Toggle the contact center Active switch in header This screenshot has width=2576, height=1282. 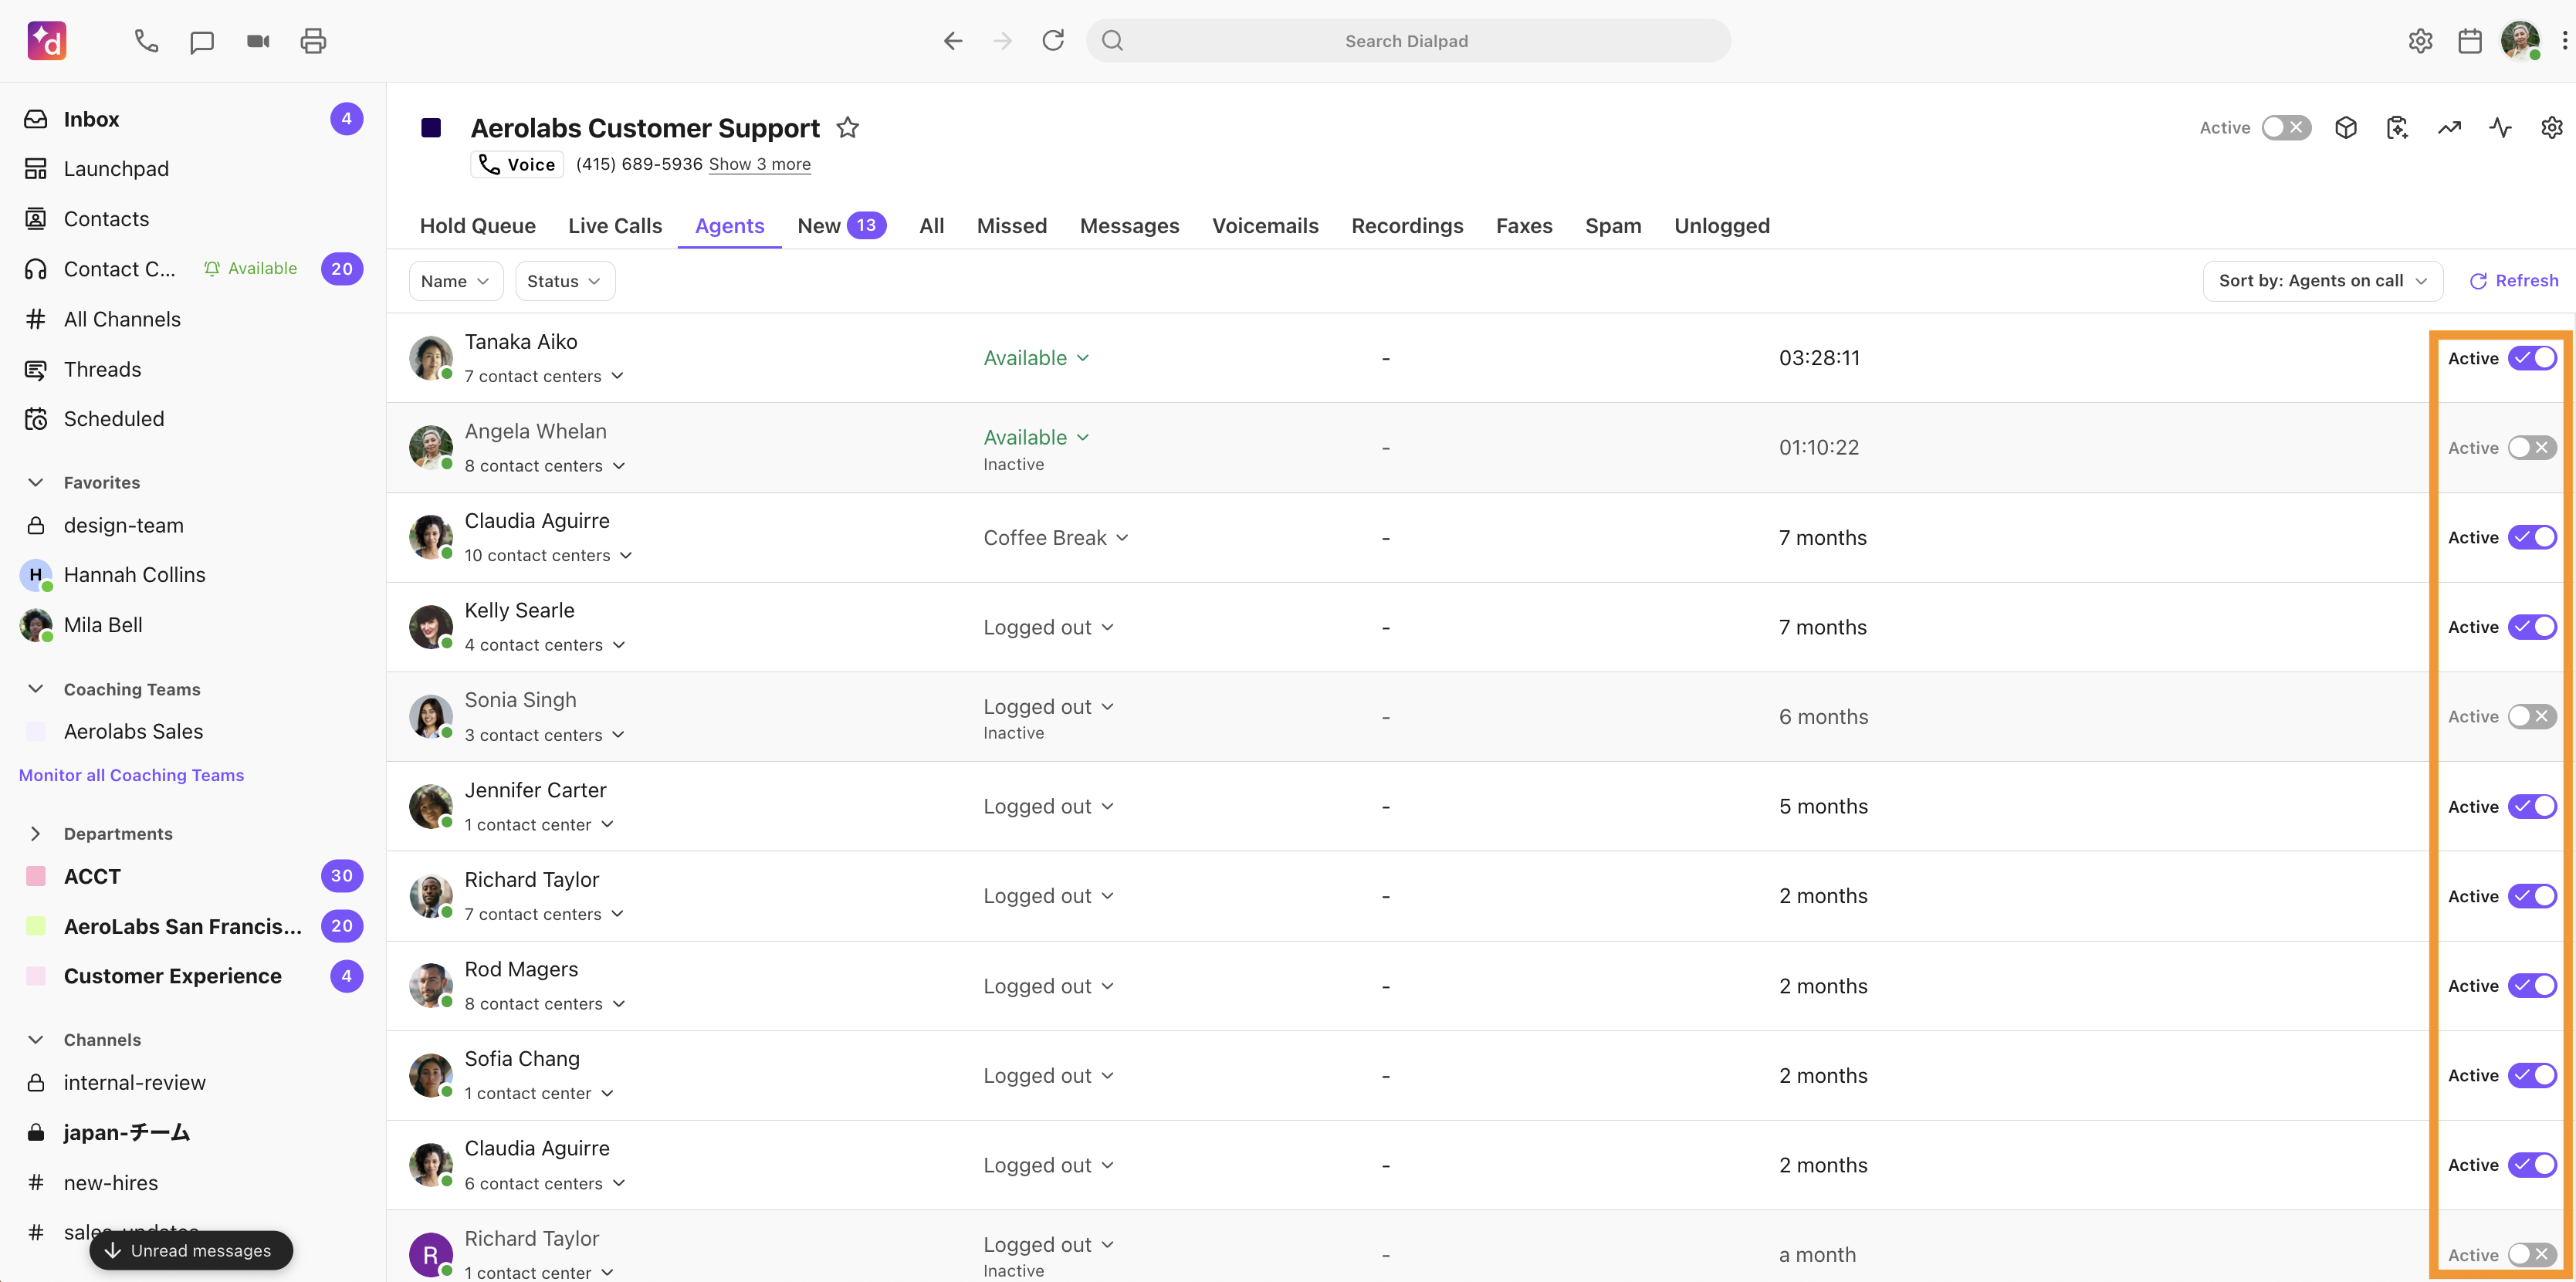coord(2286,128)
